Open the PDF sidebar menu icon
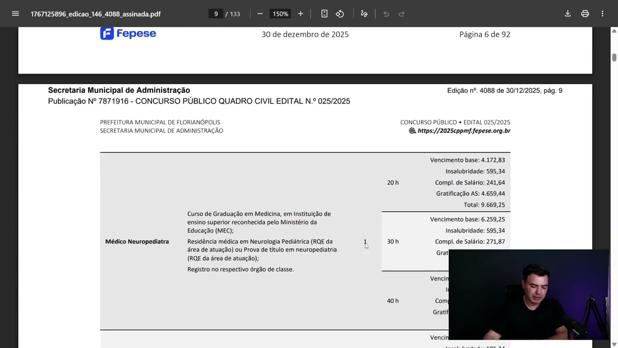Image resolution: width=618 pixels, height=348 pixels. click(x=15, y=14)
